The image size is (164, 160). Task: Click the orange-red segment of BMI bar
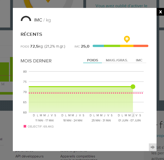141,46
